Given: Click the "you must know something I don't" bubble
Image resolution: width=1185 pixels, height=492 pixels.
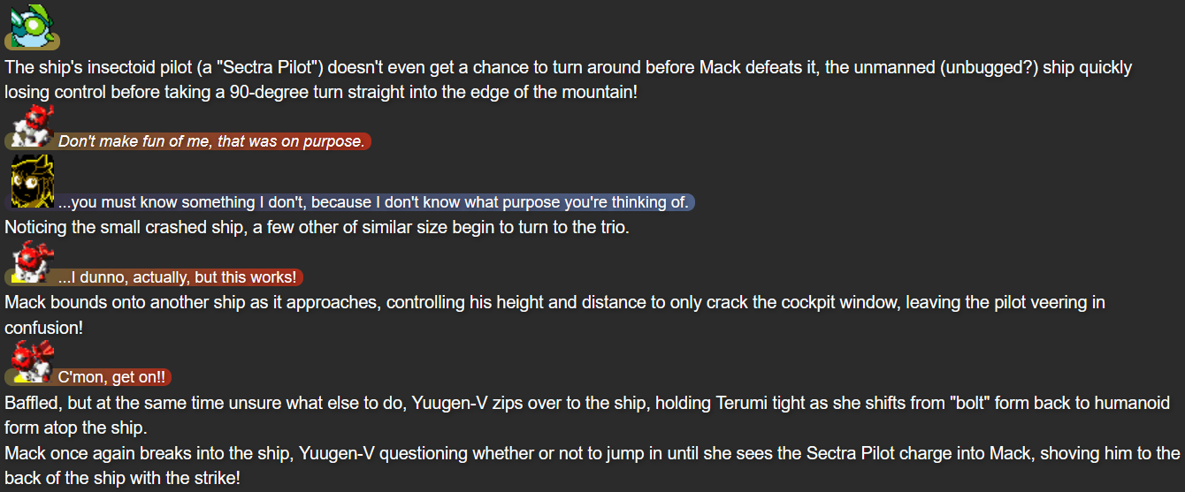Looking at the screenshot, I should [x=373, y=202].
